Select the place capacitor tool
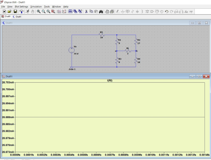The height and width of the screenshot is (160, 211). (137, 12)
